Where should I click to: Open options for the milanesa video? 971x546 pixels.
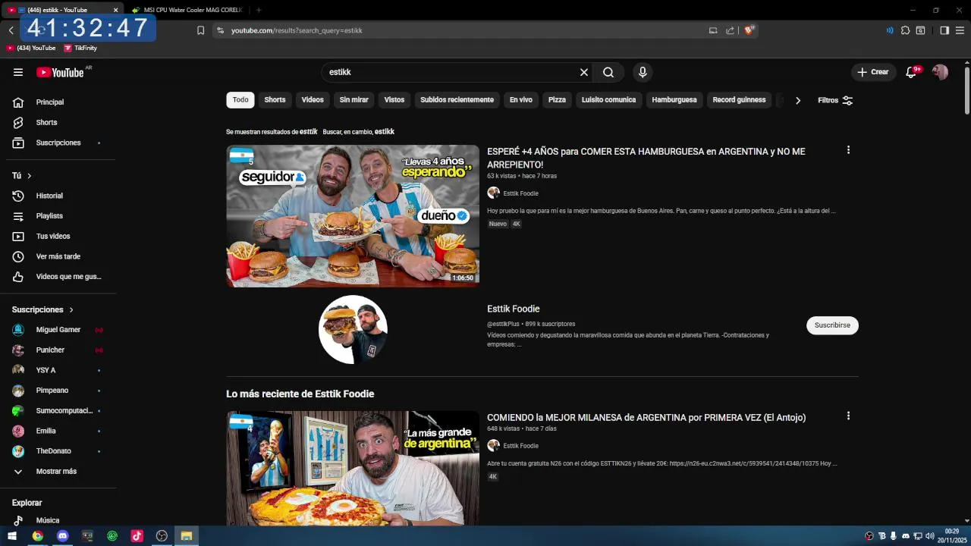[x=848, y=416]
